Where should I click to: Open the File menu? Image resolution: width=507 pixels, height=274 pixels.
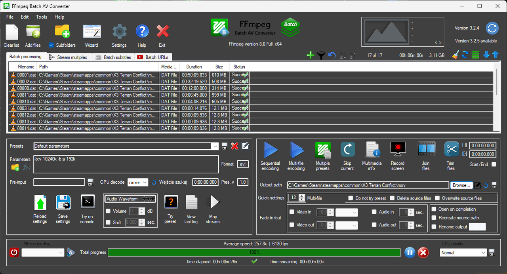coord(10,17)
